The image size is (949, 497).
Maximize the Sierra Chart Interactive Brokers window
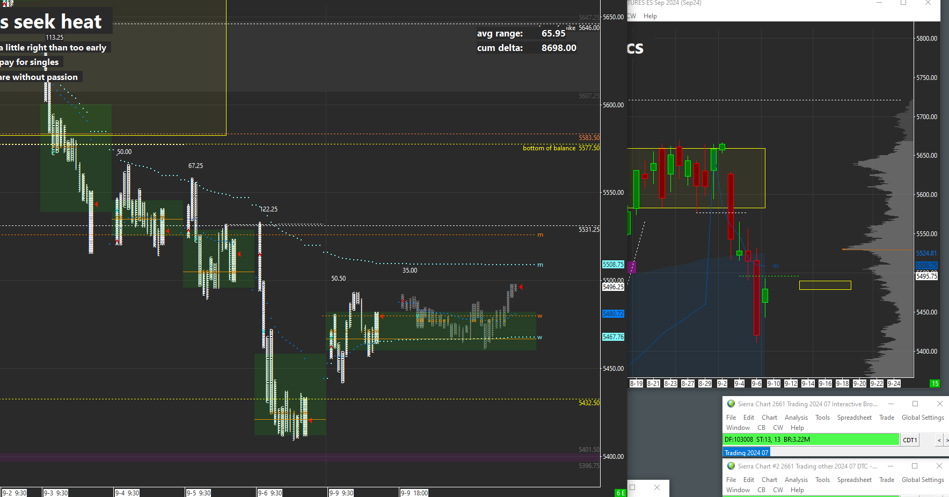pos(915,404)
